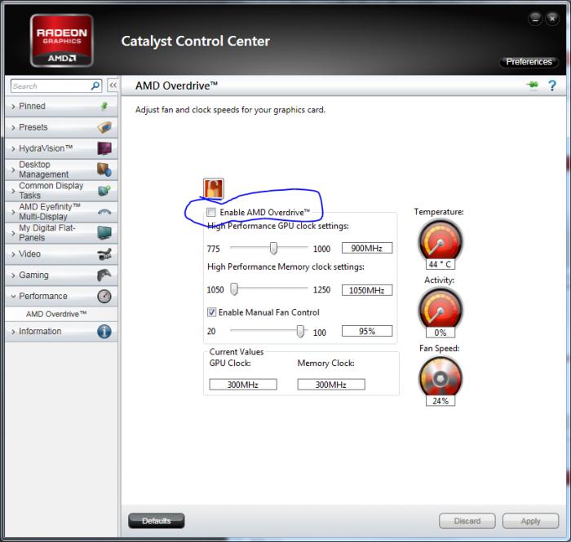Expand Common Display Tasks section

click(x=61, y=191)
